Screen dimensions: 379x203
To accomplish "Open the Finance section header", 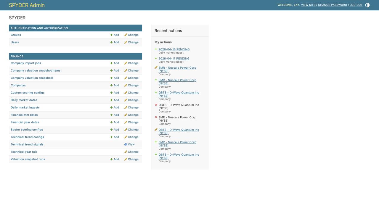I will point(17,56).
